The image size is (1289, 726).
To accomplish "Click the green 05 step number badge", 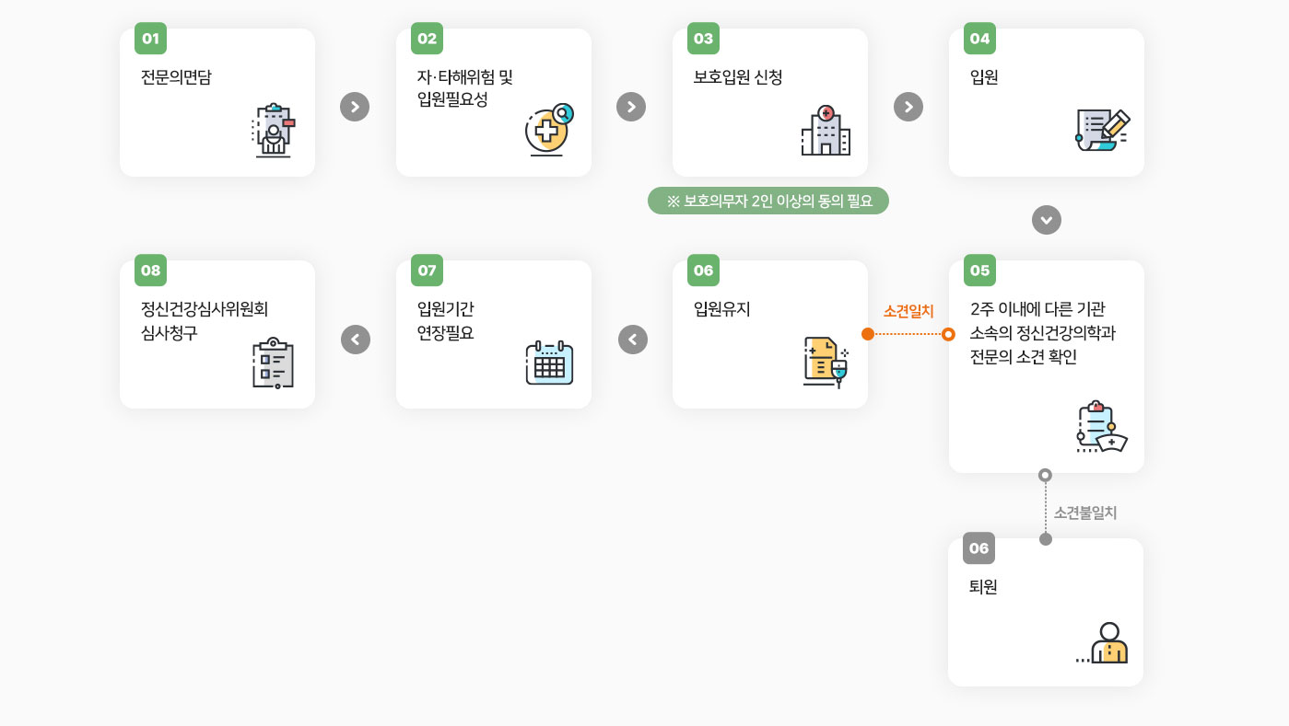I will [979, 271].
